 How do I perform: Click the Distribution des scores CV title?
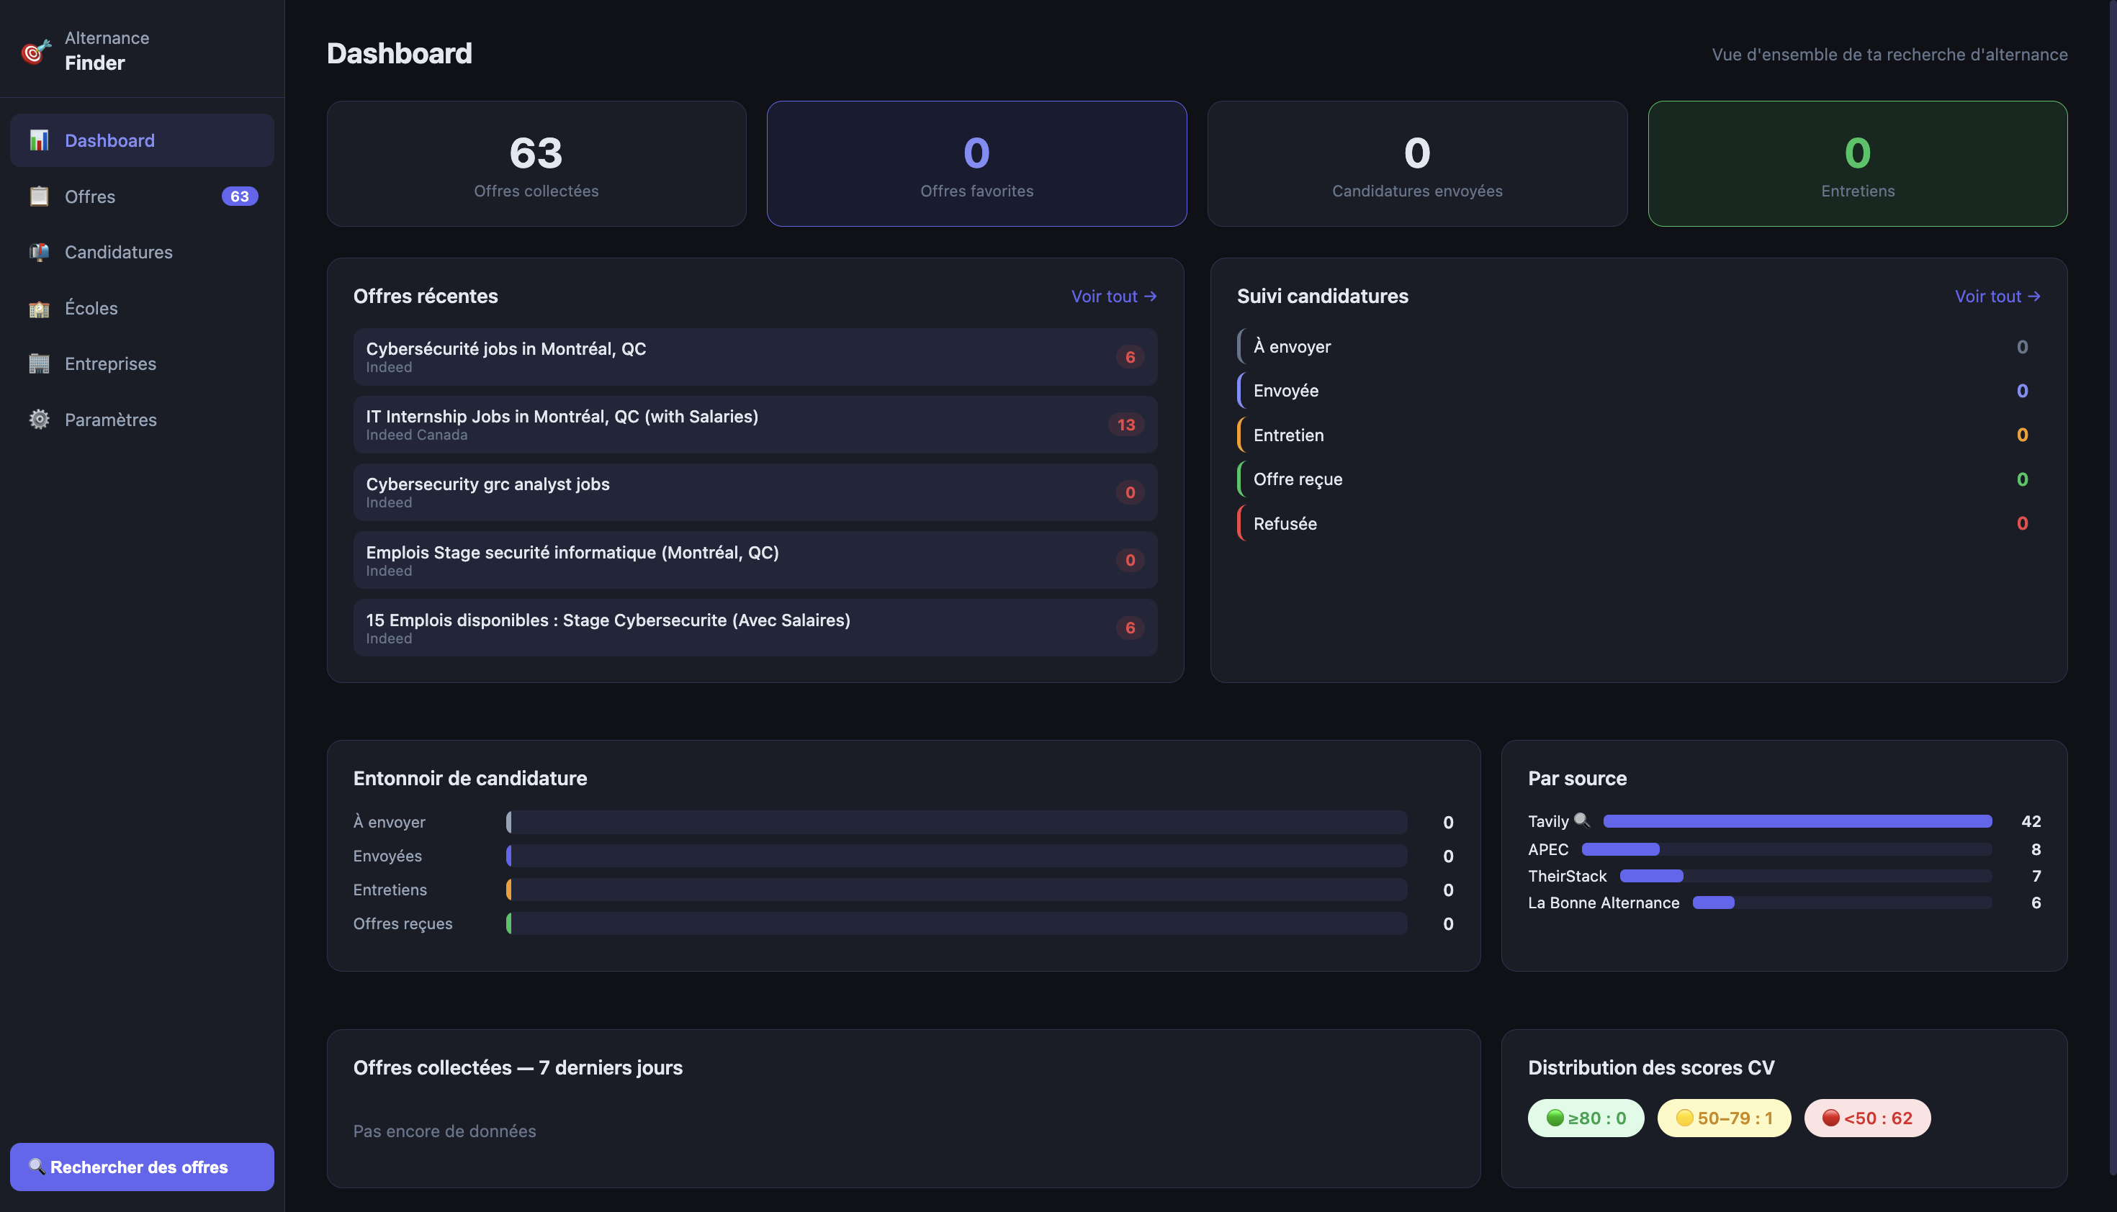tap(1650, 1068)
